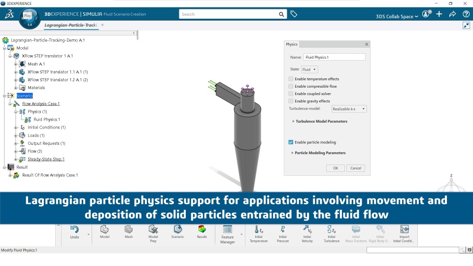The height and width of the screenshot is (266, 473).
Task: Expand the Flow (3) tree node
Action: [16, 151]
